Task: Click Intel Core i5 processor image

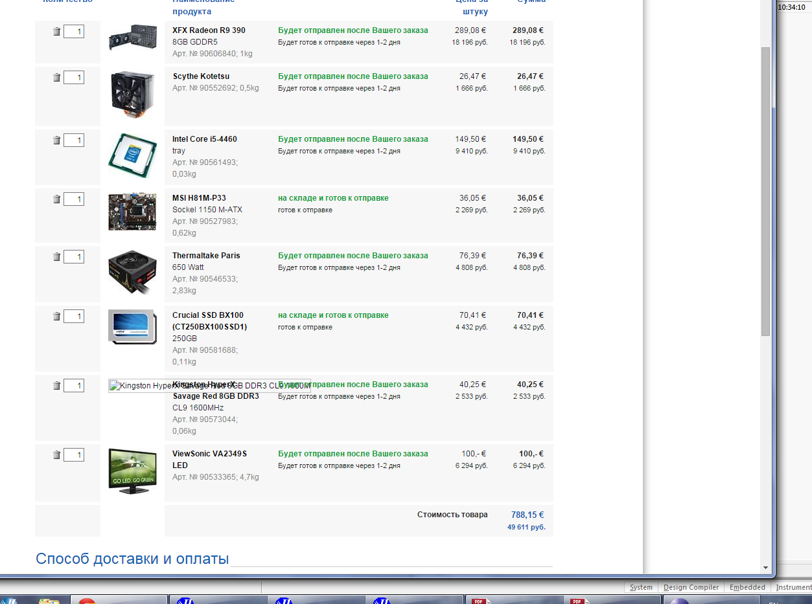Action: pos(132,156)
